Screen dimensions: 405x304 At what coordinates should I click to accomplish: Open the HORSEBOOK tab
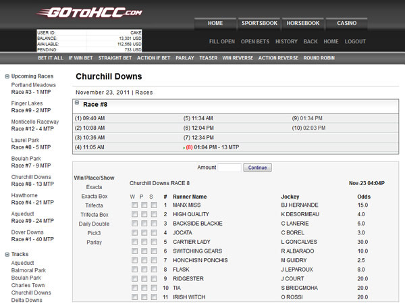tap(303, 23)
